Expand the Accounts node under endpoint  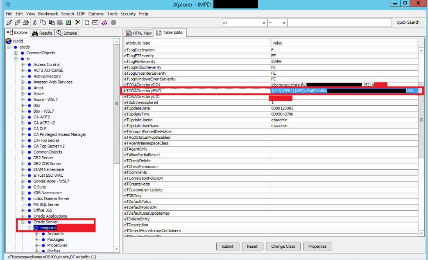coord(37,234)
